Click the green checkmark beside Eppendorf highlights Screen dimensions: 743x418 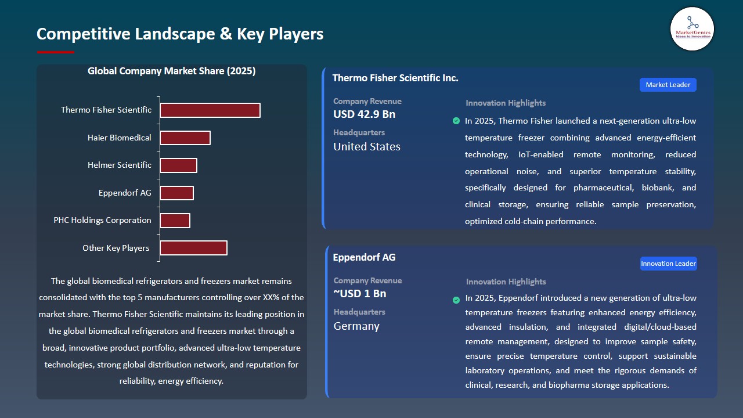[x=456, y=300]
